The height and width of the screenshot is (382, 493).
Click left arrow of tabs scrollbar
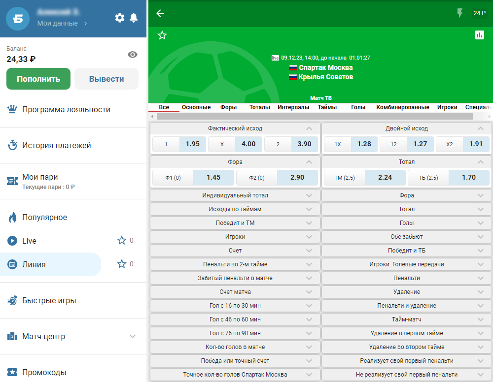click(x=152, y=117)
